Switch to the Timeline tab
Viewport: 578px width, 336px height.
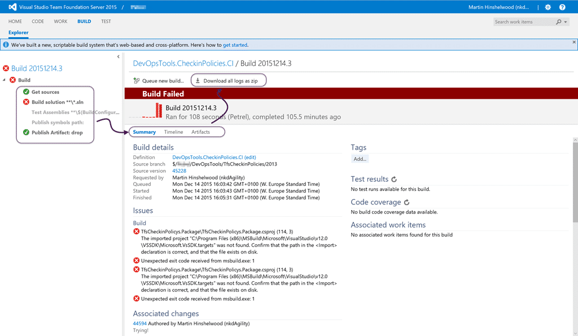point(174,132)
